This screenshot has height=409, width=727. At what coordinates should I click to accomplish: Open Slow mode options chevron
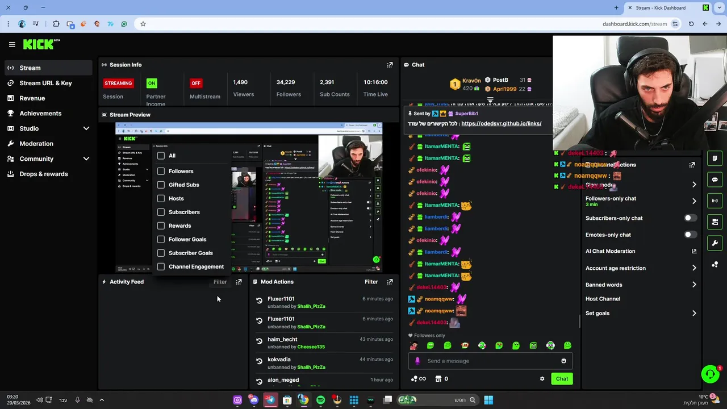click(x=694, y=185)
